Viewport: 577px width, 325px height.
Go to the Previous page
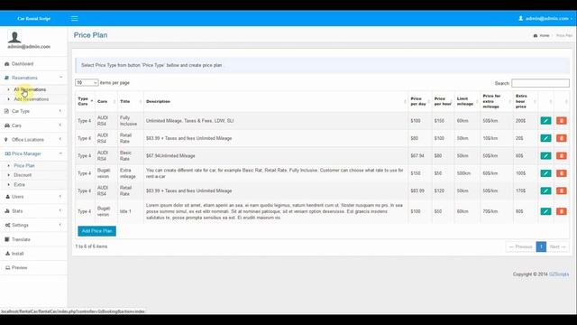[521, 246]
